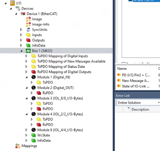This screenshot has height=151, width=160.
Task: Collapse Device 1 (EtherCAT) node
Action: click(x=16, y=14)
